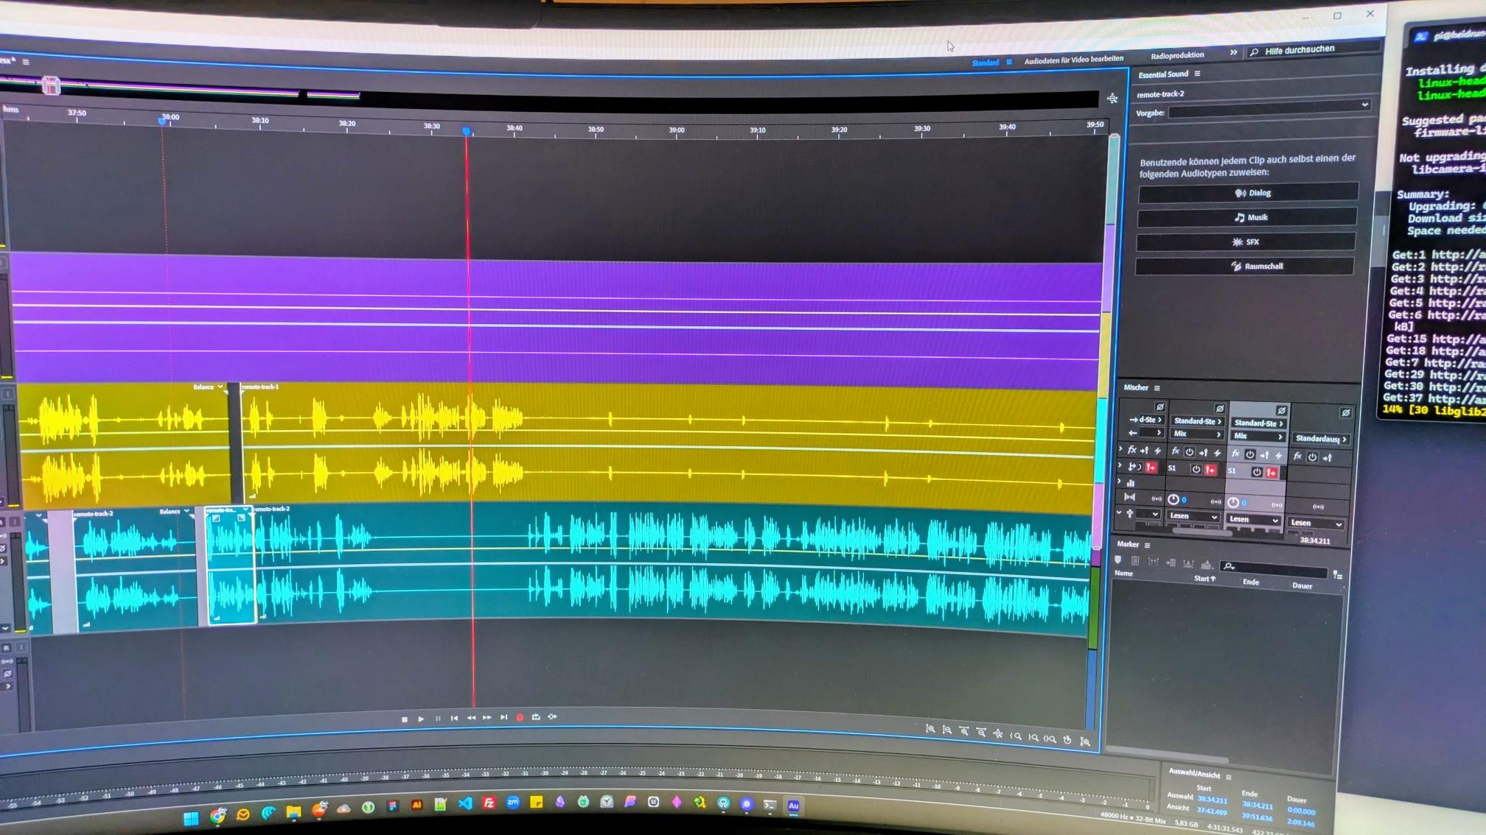The image size is (1486, 835).
Task: Toggle the second mixer channel's fx power button
Action: point(1189,452)
